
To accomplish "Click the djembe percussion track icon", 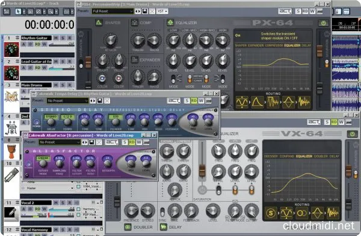I will pyautogui.click(x=11, y=151).
